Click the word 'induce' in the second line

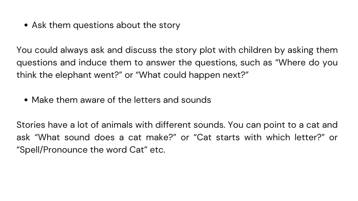coord(93,62)
